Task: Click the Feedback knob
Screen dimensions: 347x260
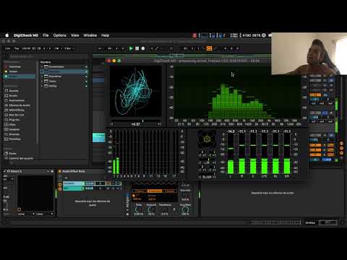Action: coord(165,209)
